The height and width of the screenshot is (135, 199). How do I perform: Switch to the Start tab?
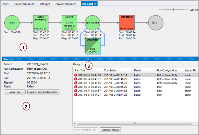pos(6,3)
